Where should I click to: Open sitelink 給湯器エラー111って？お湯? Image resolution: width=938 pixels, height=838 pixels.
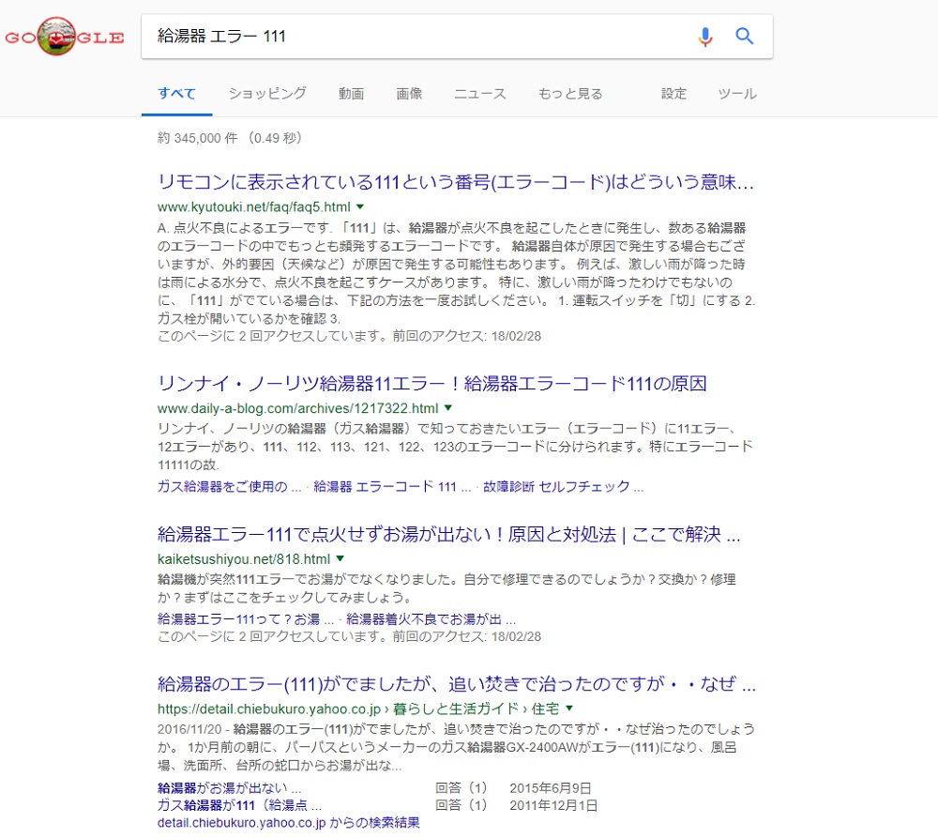pyautogui.click(x=245, y=619)
